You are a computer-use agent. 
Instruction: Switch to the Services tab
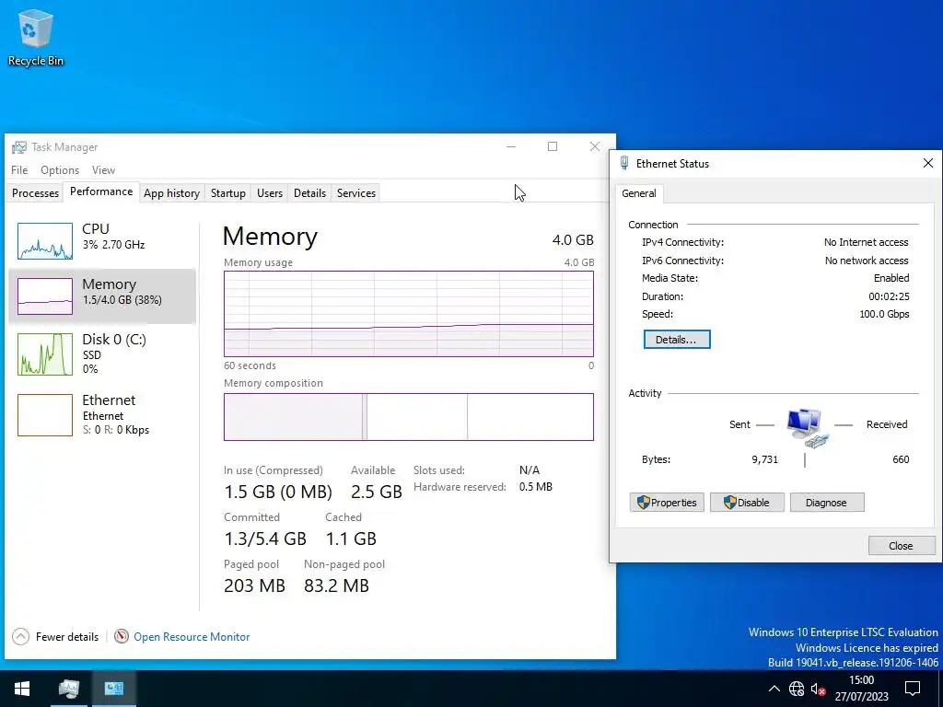[356, 193]
